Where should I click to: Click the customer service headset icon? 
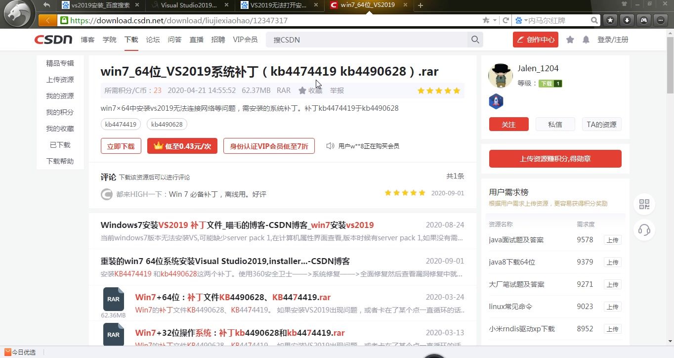click(x=644, y=230)
